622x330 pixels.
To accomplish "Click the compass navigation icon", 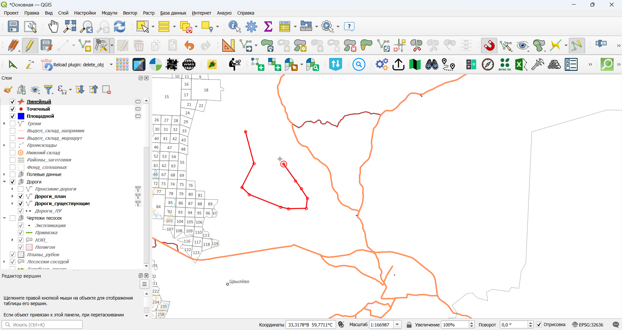I will [488, 65].
